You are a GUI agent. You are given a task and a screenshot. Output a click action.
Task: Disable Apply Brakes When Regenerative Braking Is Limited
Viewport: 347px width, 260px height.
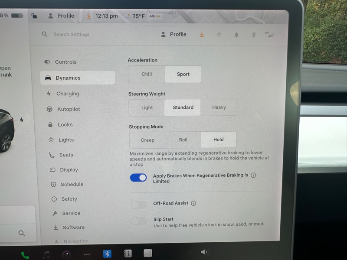(x=138, y=178)
